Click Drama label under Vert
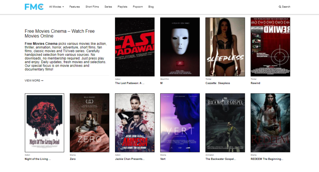This screenshot has width=319, height=172. [x=163, y=155]
